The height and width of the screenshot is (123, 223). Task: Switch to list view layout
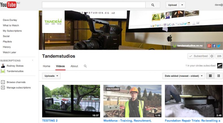pyautogui.click(x=218, y=76)
